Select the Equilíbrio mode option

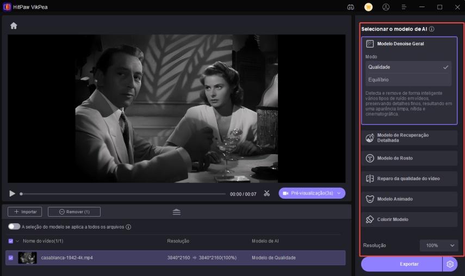pyautogui.click(x=408, y=79)
